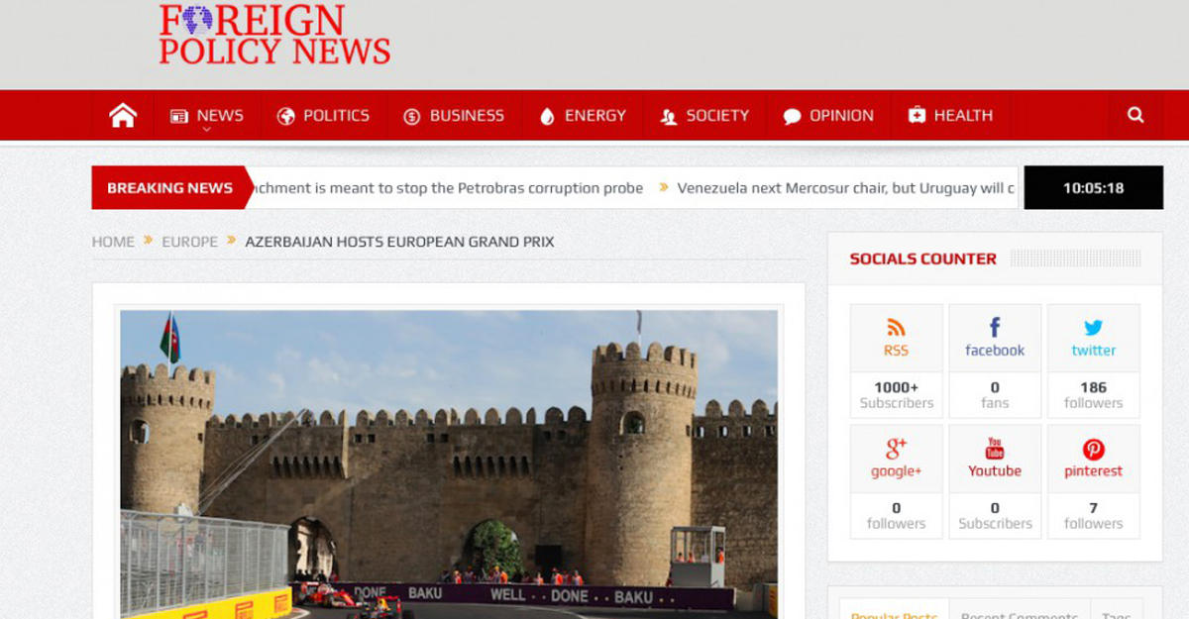
Task: Open the Google+ icon
Action: click(x=896, y=449)
